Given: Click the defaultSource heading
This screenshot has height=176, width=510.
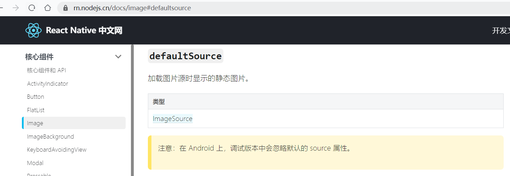Looking at the screenshot, I should point(186,56).
